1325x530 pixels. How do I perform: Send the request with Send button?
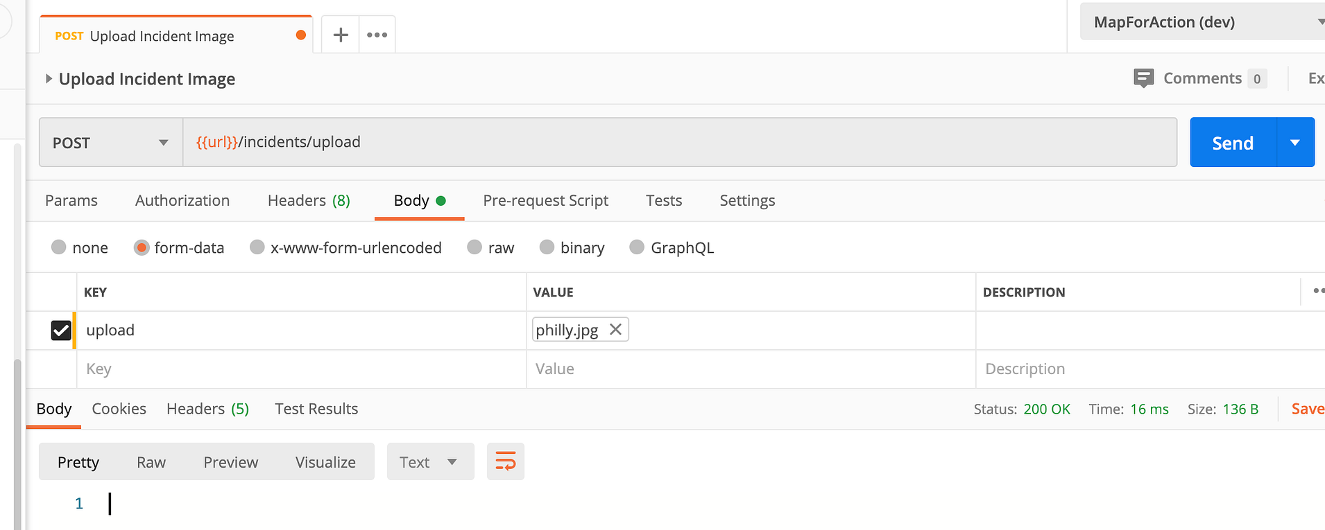coord(1233,143)
